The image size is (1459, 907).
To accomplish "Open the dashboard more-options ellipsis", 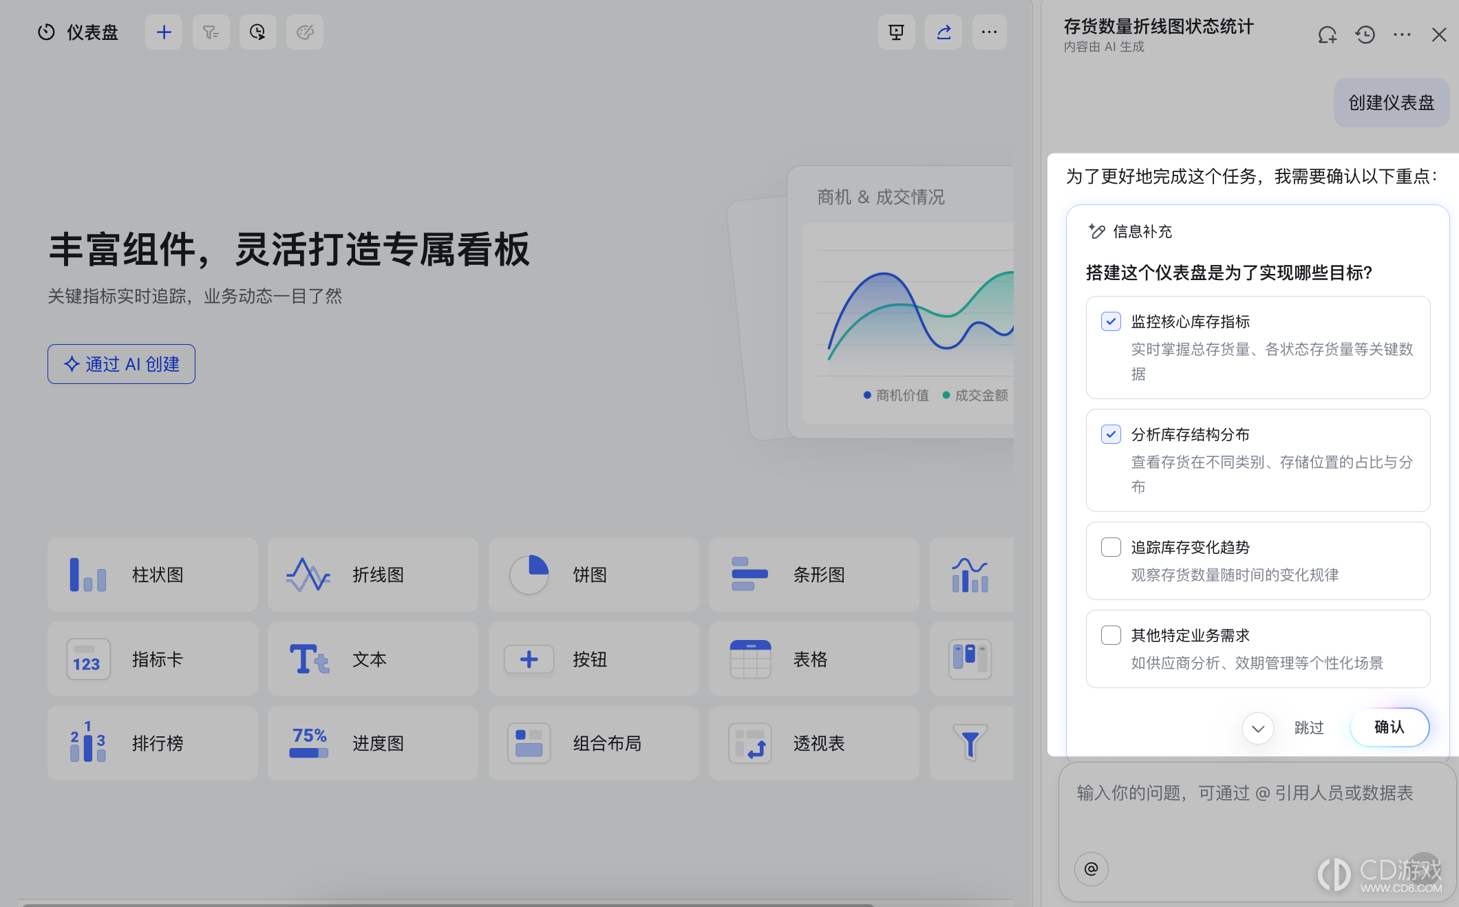I will point(990,32).
